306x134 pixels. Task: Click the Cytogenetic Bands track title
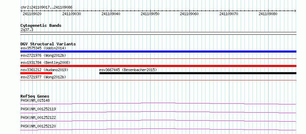41,25
